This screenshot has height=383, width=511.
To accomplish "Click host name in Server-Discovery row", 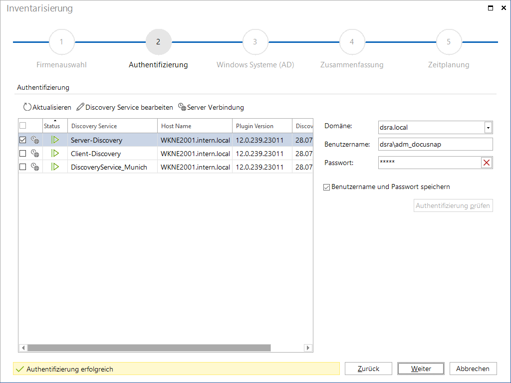I will (x=195, y=140).
